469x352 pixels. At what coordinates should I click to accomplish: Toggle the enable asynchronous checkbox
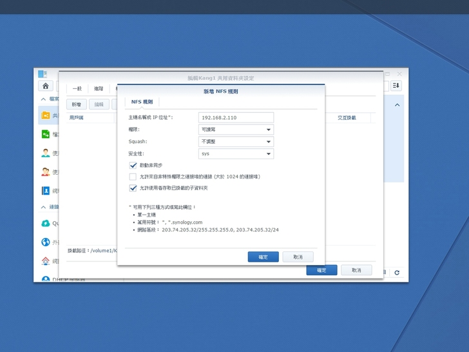[x=133, y=165]
